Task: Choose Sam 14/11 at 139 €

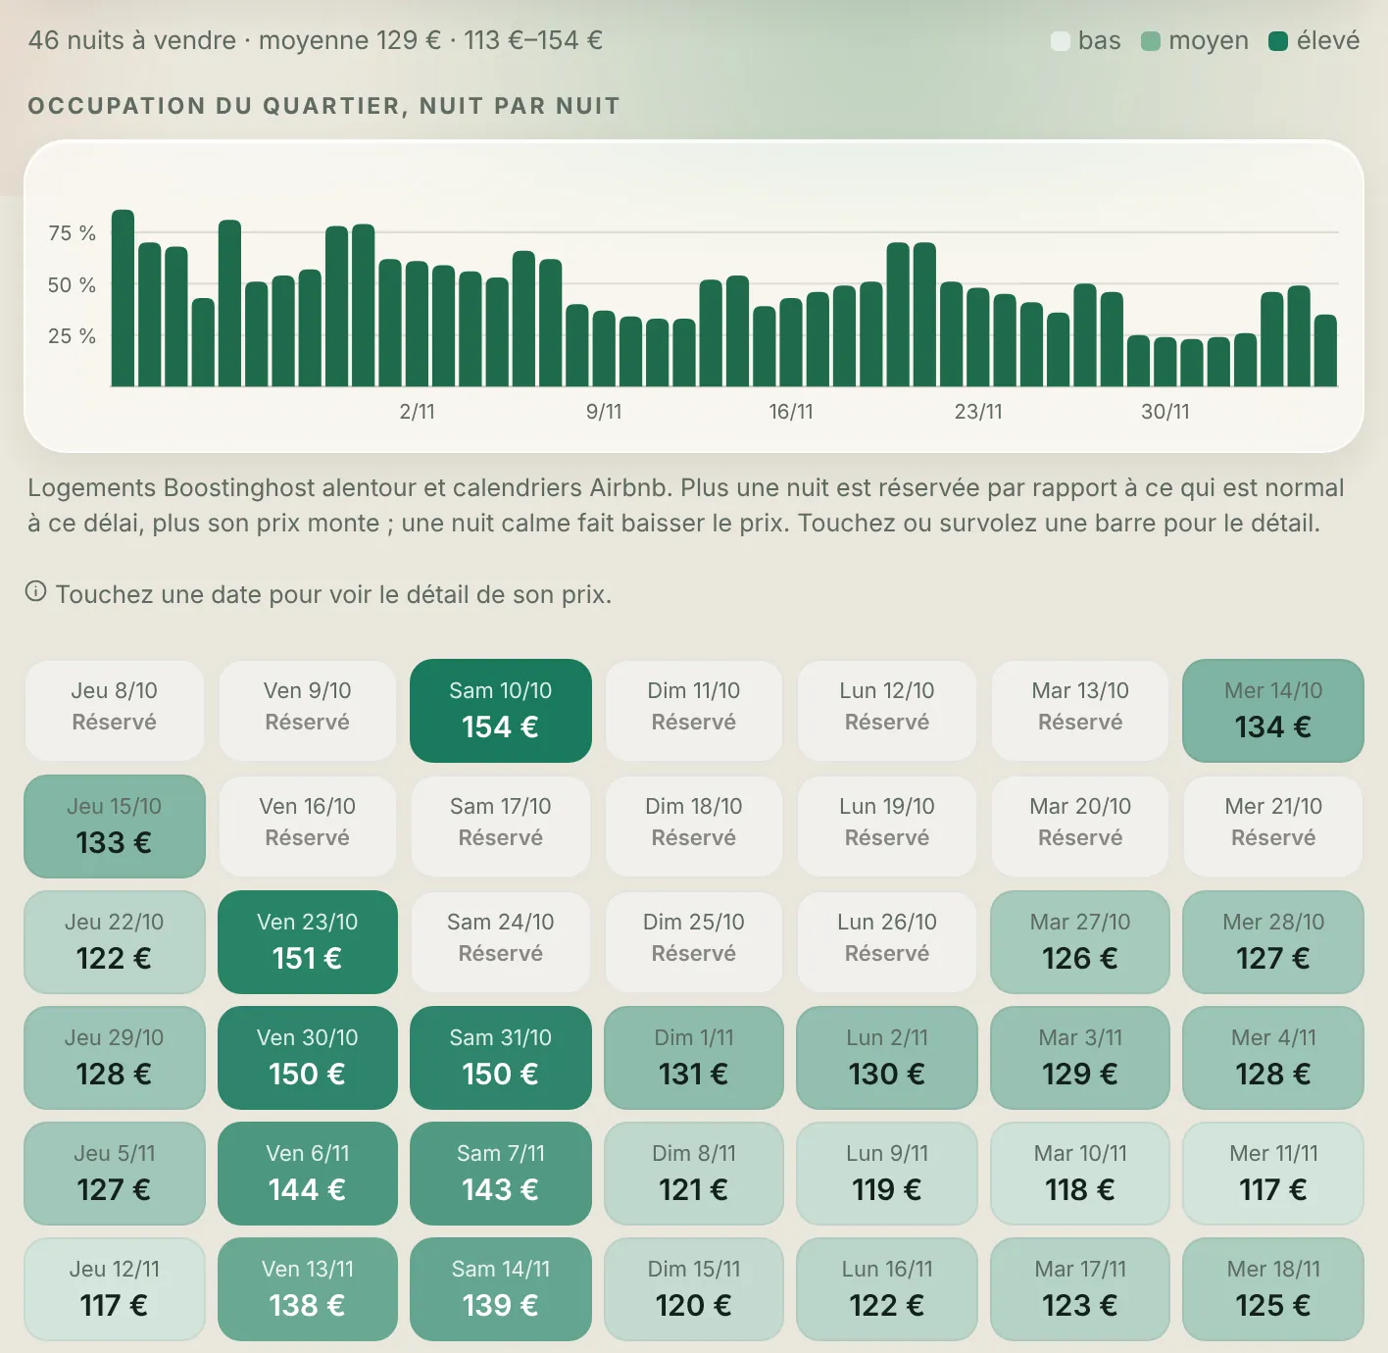Action: (501, 1289)
